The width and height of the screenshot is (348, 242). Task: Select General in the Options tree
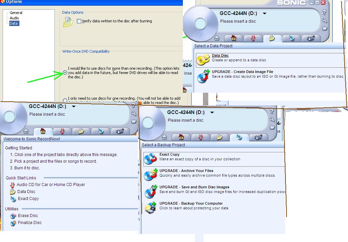point(16,13)
